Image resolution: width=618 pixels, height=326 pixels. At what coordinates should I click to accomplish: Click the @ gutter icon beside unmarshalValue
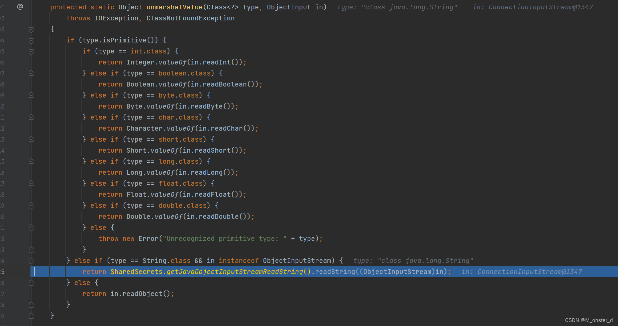(20, 7)
